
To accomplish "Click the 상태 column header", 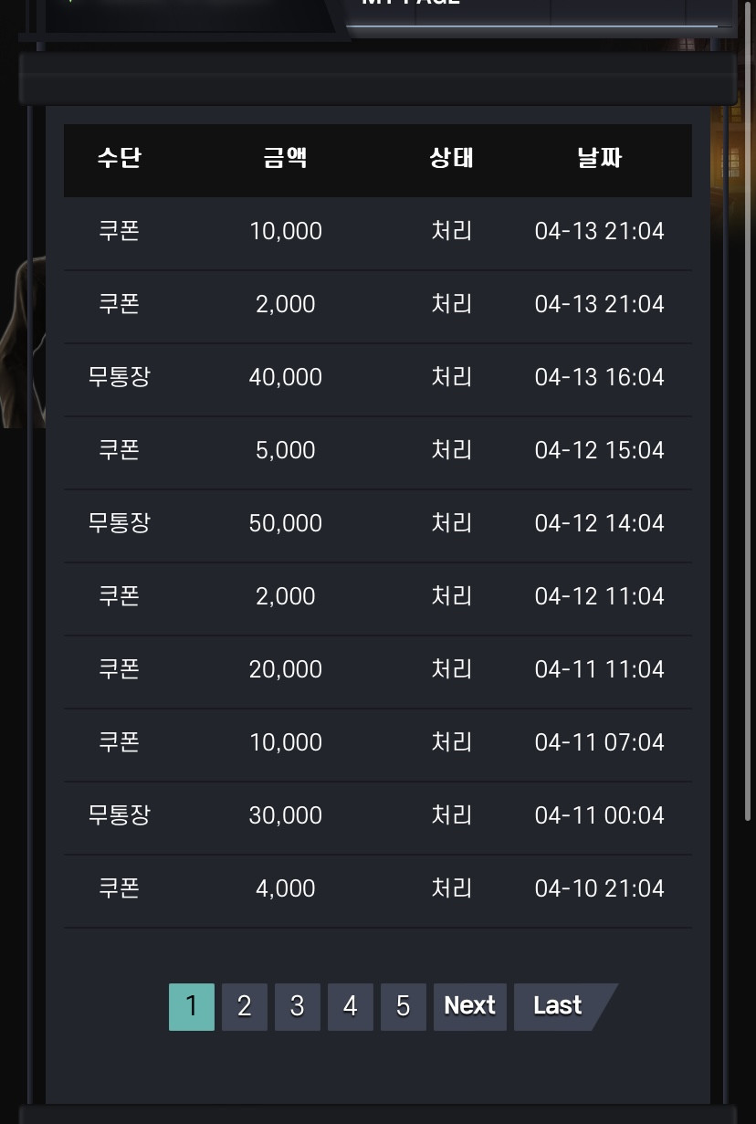I will pos(452,158).
